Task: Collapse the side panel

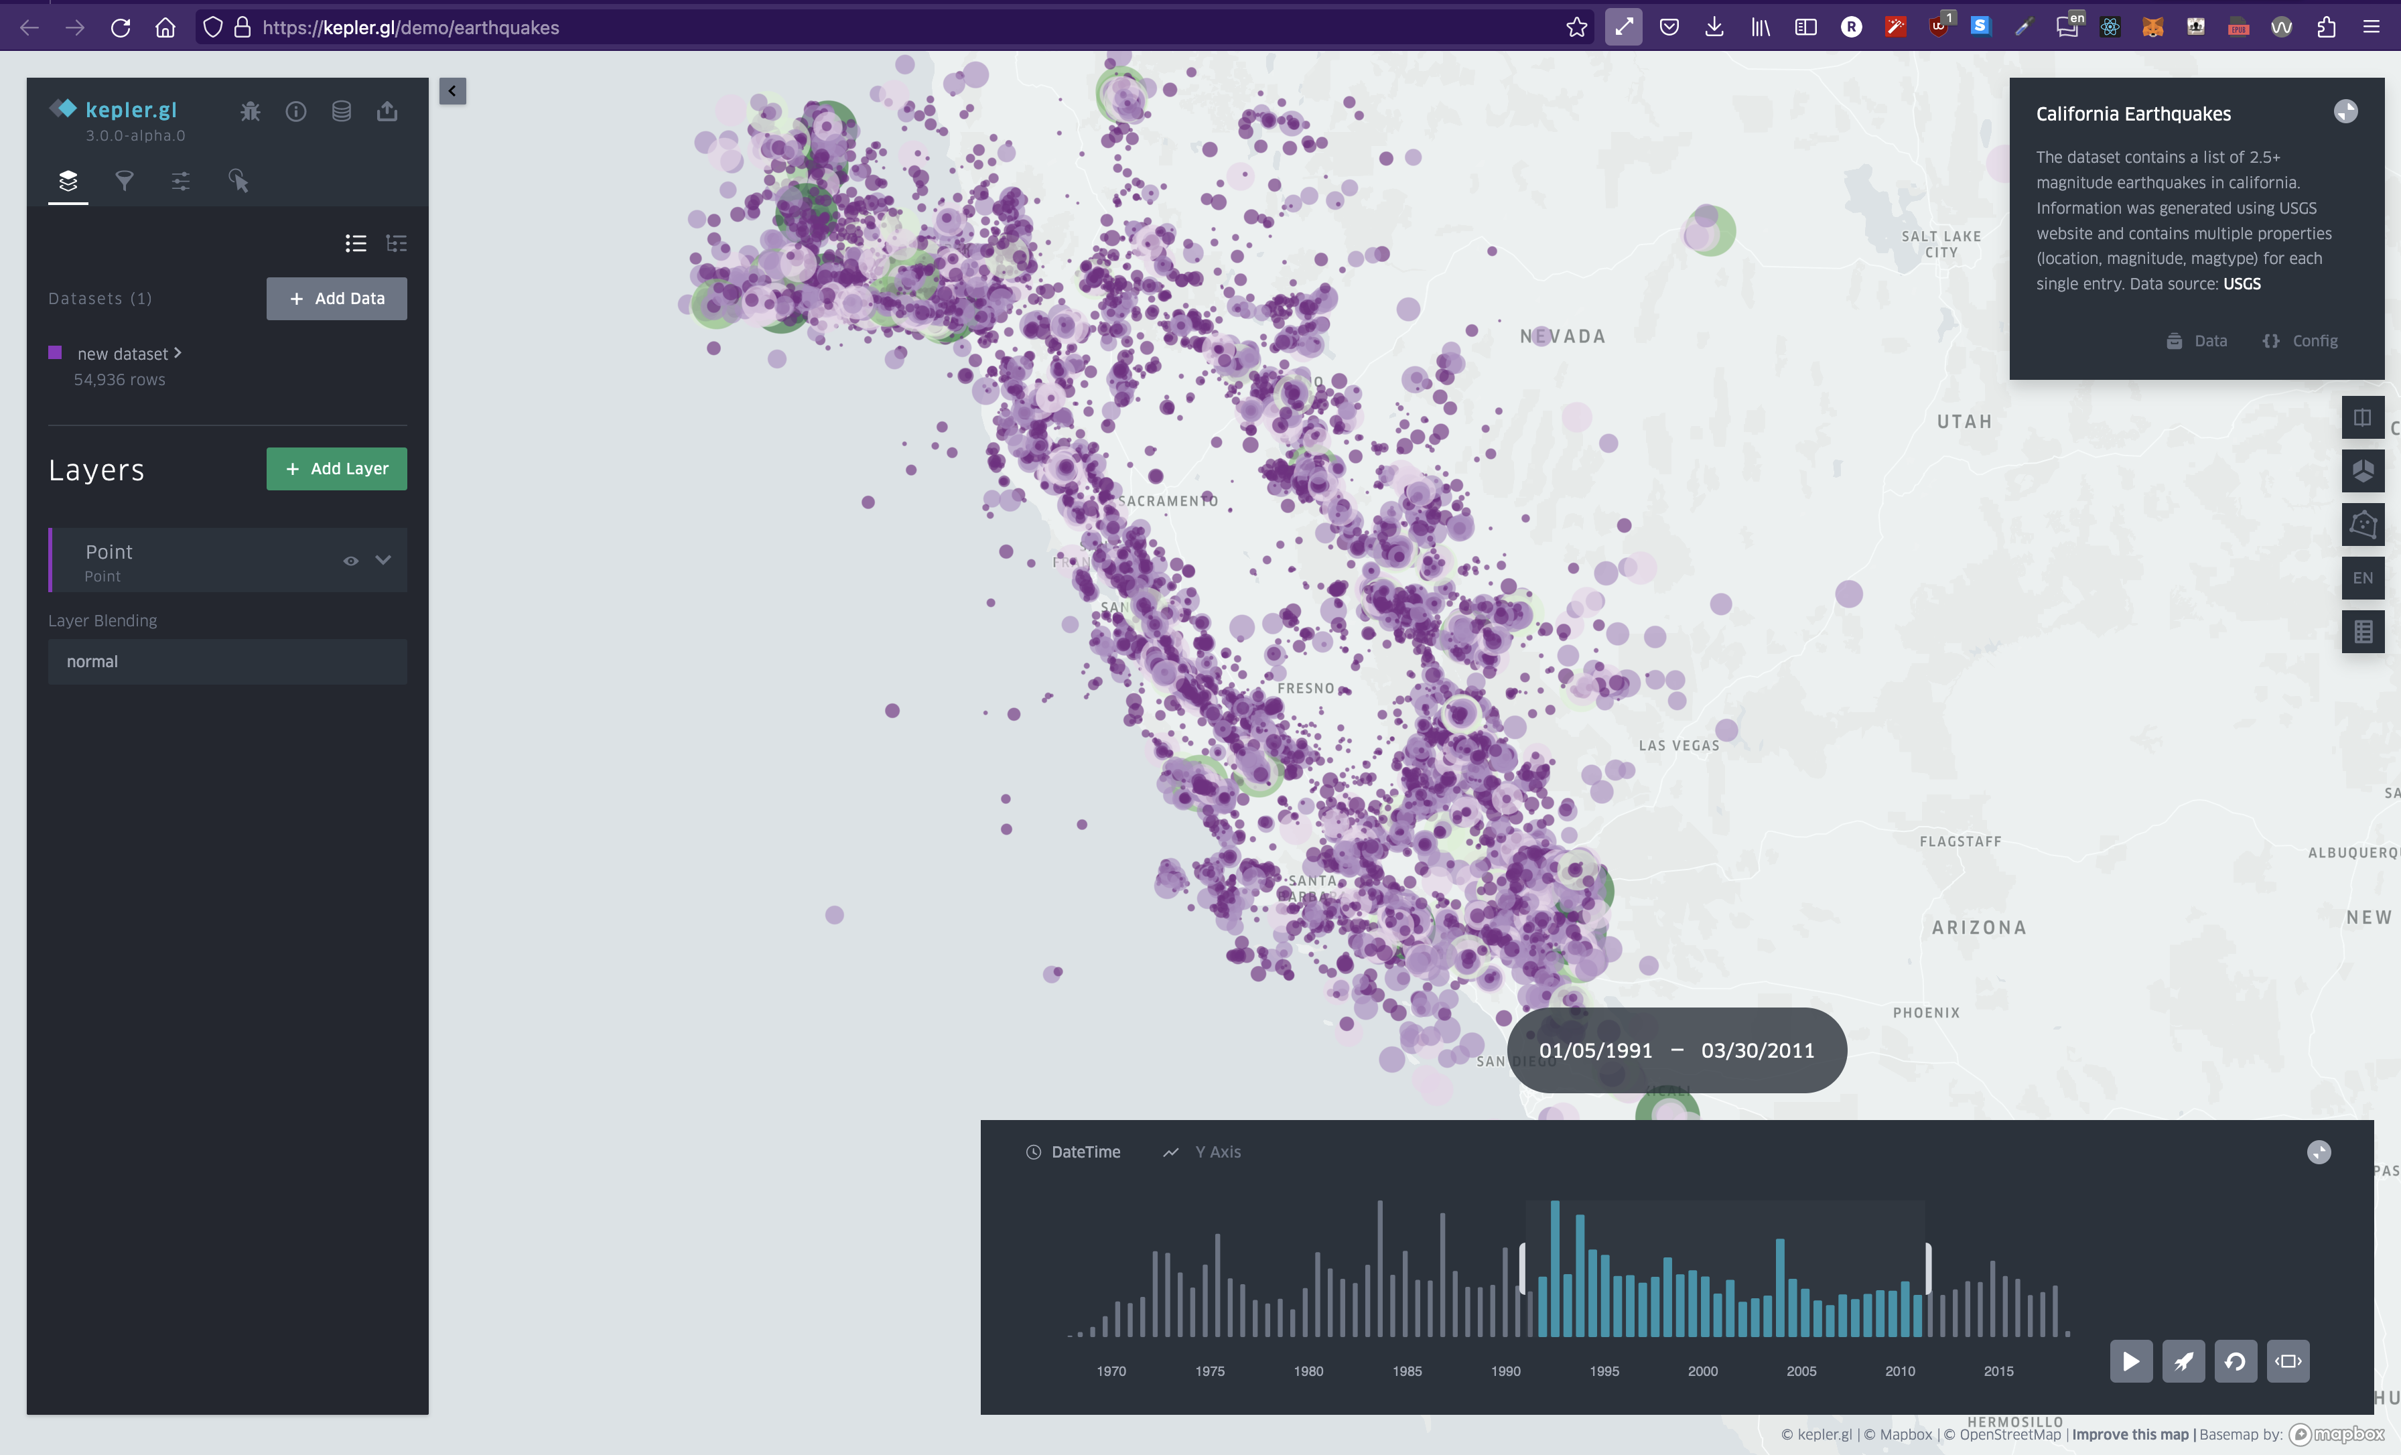Action: pos(452,90)
